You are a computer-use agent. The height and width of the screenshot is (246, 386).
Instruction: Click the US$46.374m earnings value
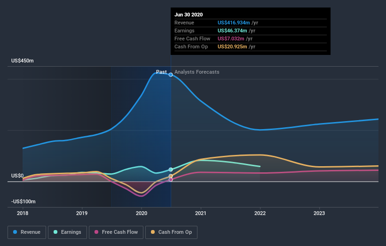pos(232,31)
